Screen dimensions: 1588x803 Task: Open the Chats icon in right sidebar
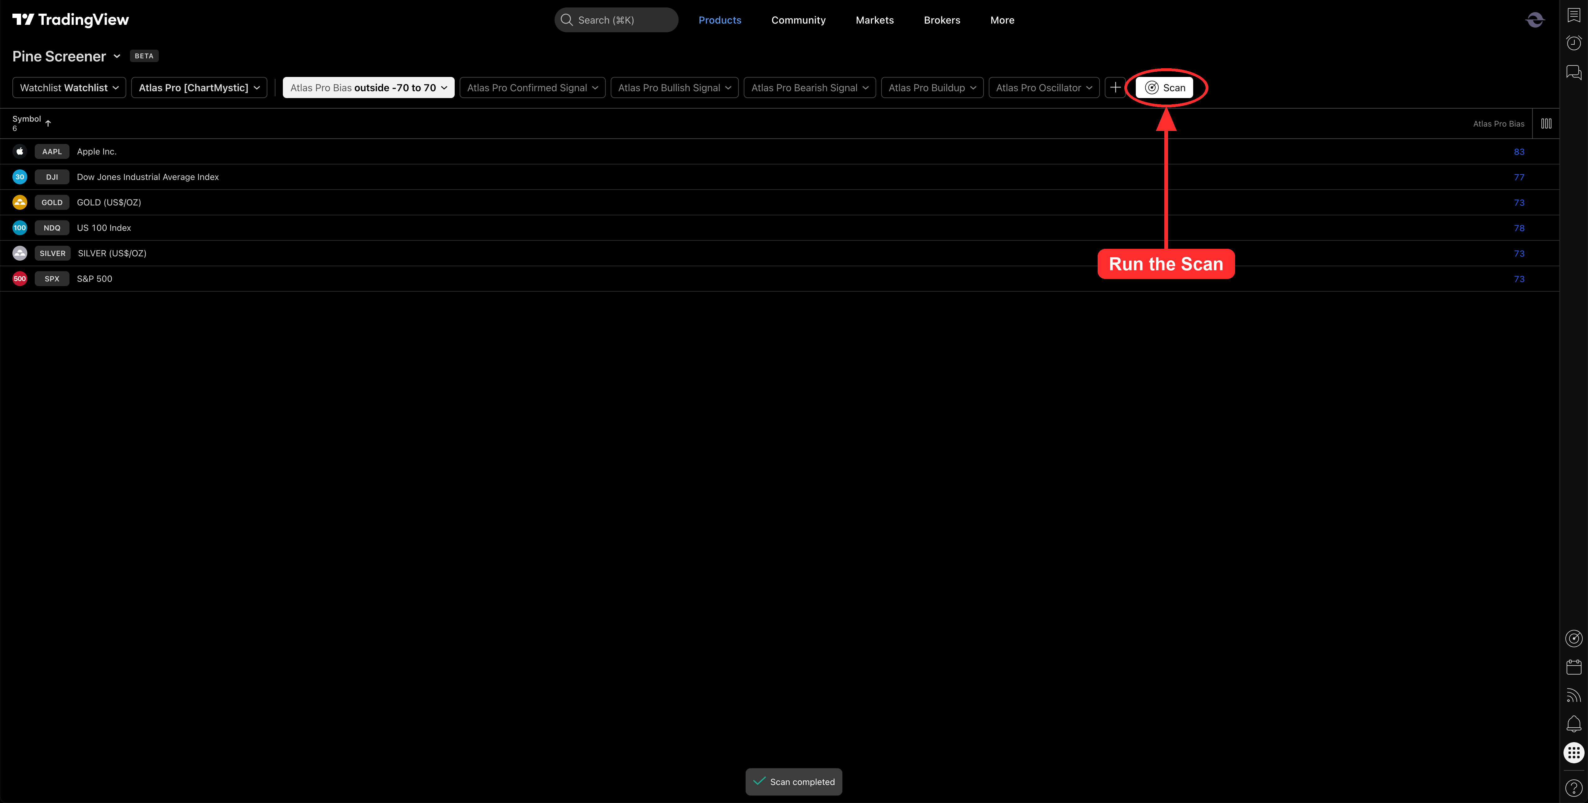pyautogui.click(x=1574, y=72)
